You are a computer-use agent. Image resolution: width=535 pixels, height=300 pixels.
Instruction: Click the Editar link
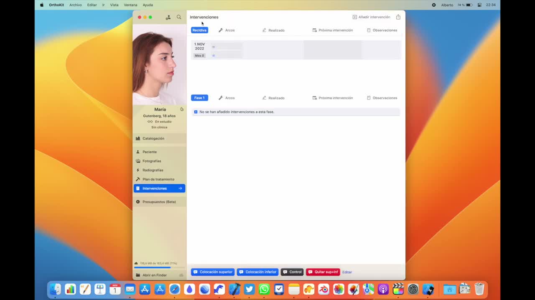pos(347,272)
